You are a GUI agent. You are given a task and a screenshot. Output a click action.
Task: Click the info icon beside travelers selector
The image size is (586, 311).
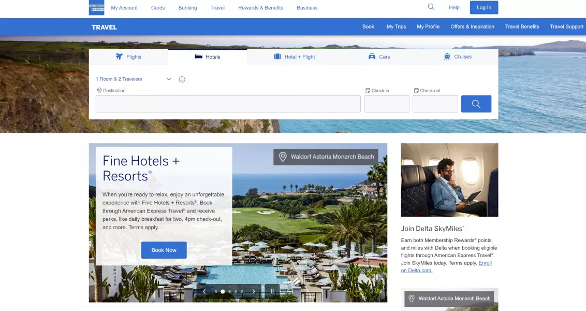(182, 79)
